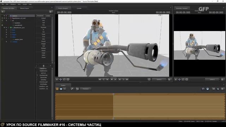Activate screen manipulator tool in primary viewport
Screen dimensions: 226x127
click(x=68, y=79)
